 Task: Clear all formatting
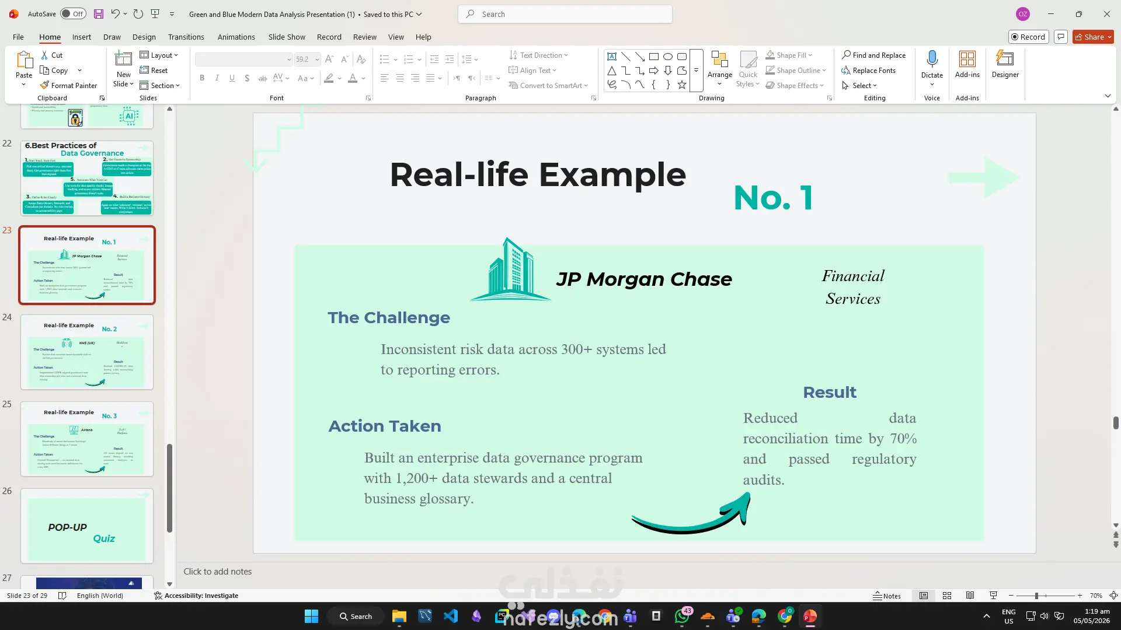[x=361, y=59]
